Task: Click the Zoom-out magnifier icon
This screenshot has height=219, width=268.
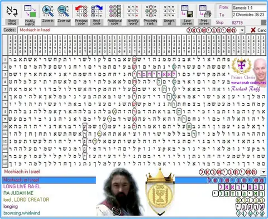Action: [64, 11]
